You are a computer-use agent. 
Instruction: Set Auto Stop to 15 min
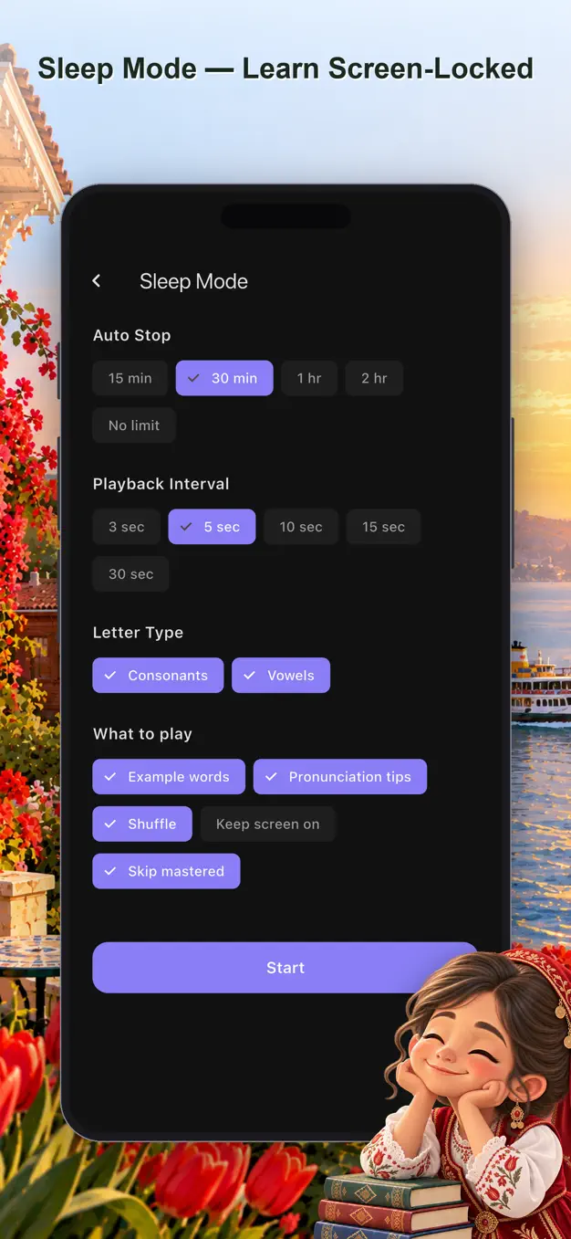(130, 378)
